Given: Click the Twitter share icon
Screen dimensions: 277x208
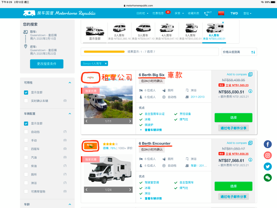Looking at the screenshot, I should (x=268, y=166).
